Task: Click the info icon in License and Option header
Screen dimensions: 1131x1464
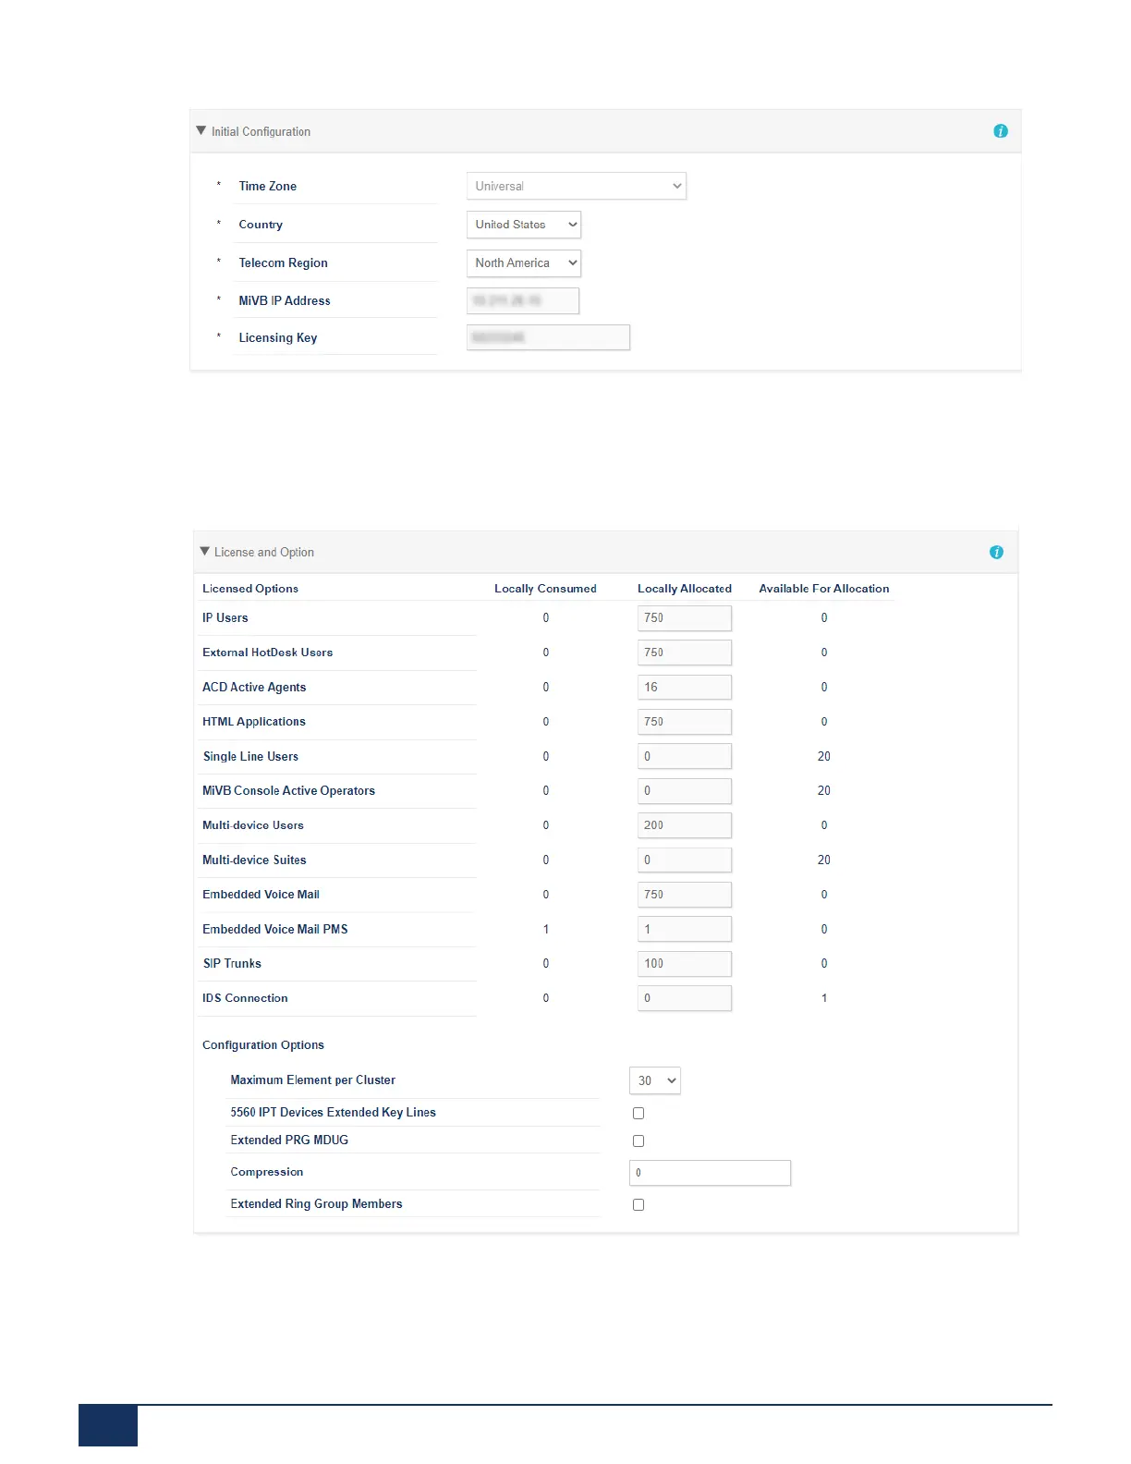Action: pyautogui.click(x=996, y=552)
